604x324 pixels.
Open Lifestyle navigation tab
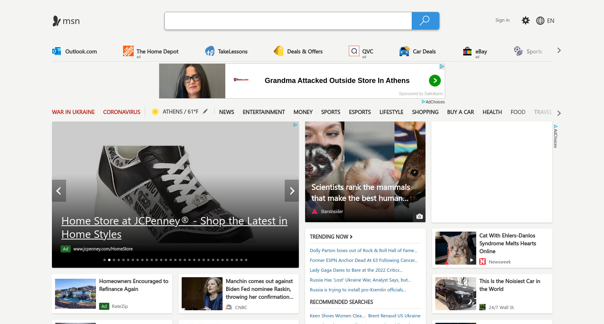tap(391, 112)
